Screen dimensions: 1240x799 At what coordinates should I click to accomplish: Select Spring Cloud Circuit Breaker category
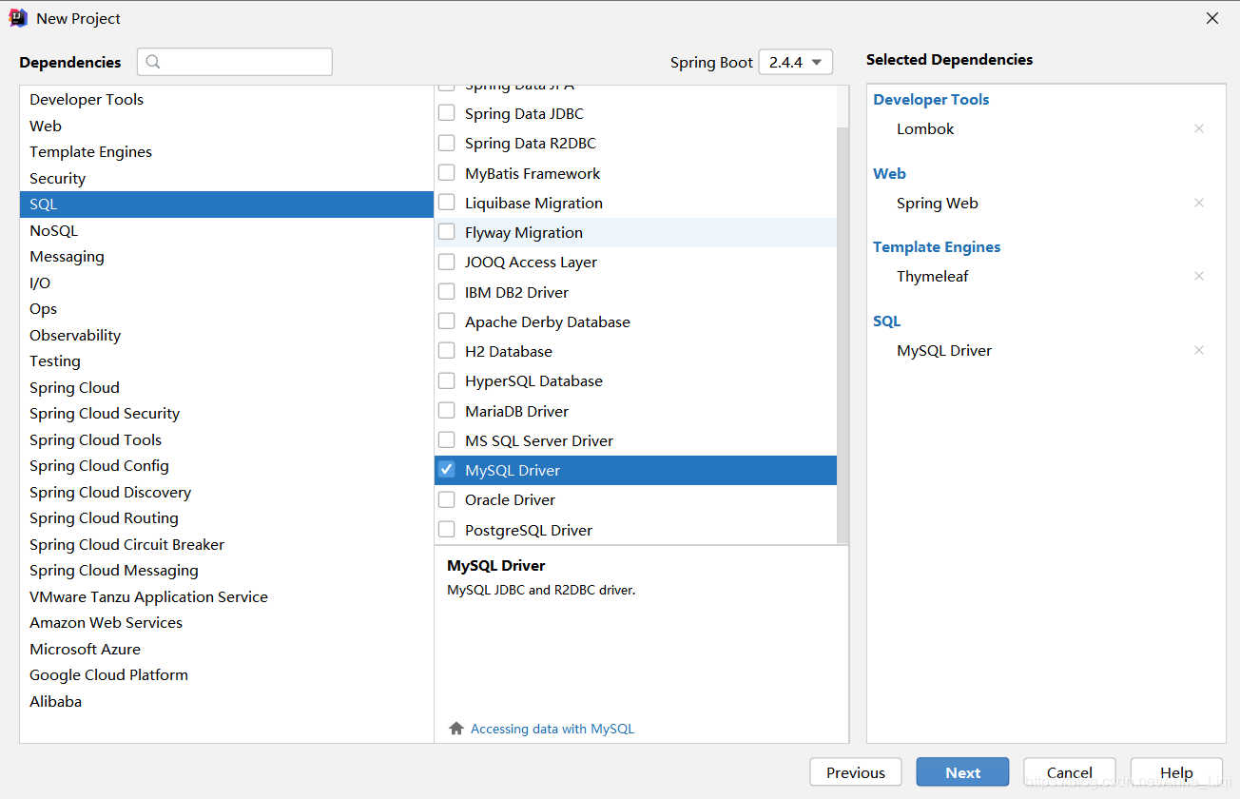226,544
